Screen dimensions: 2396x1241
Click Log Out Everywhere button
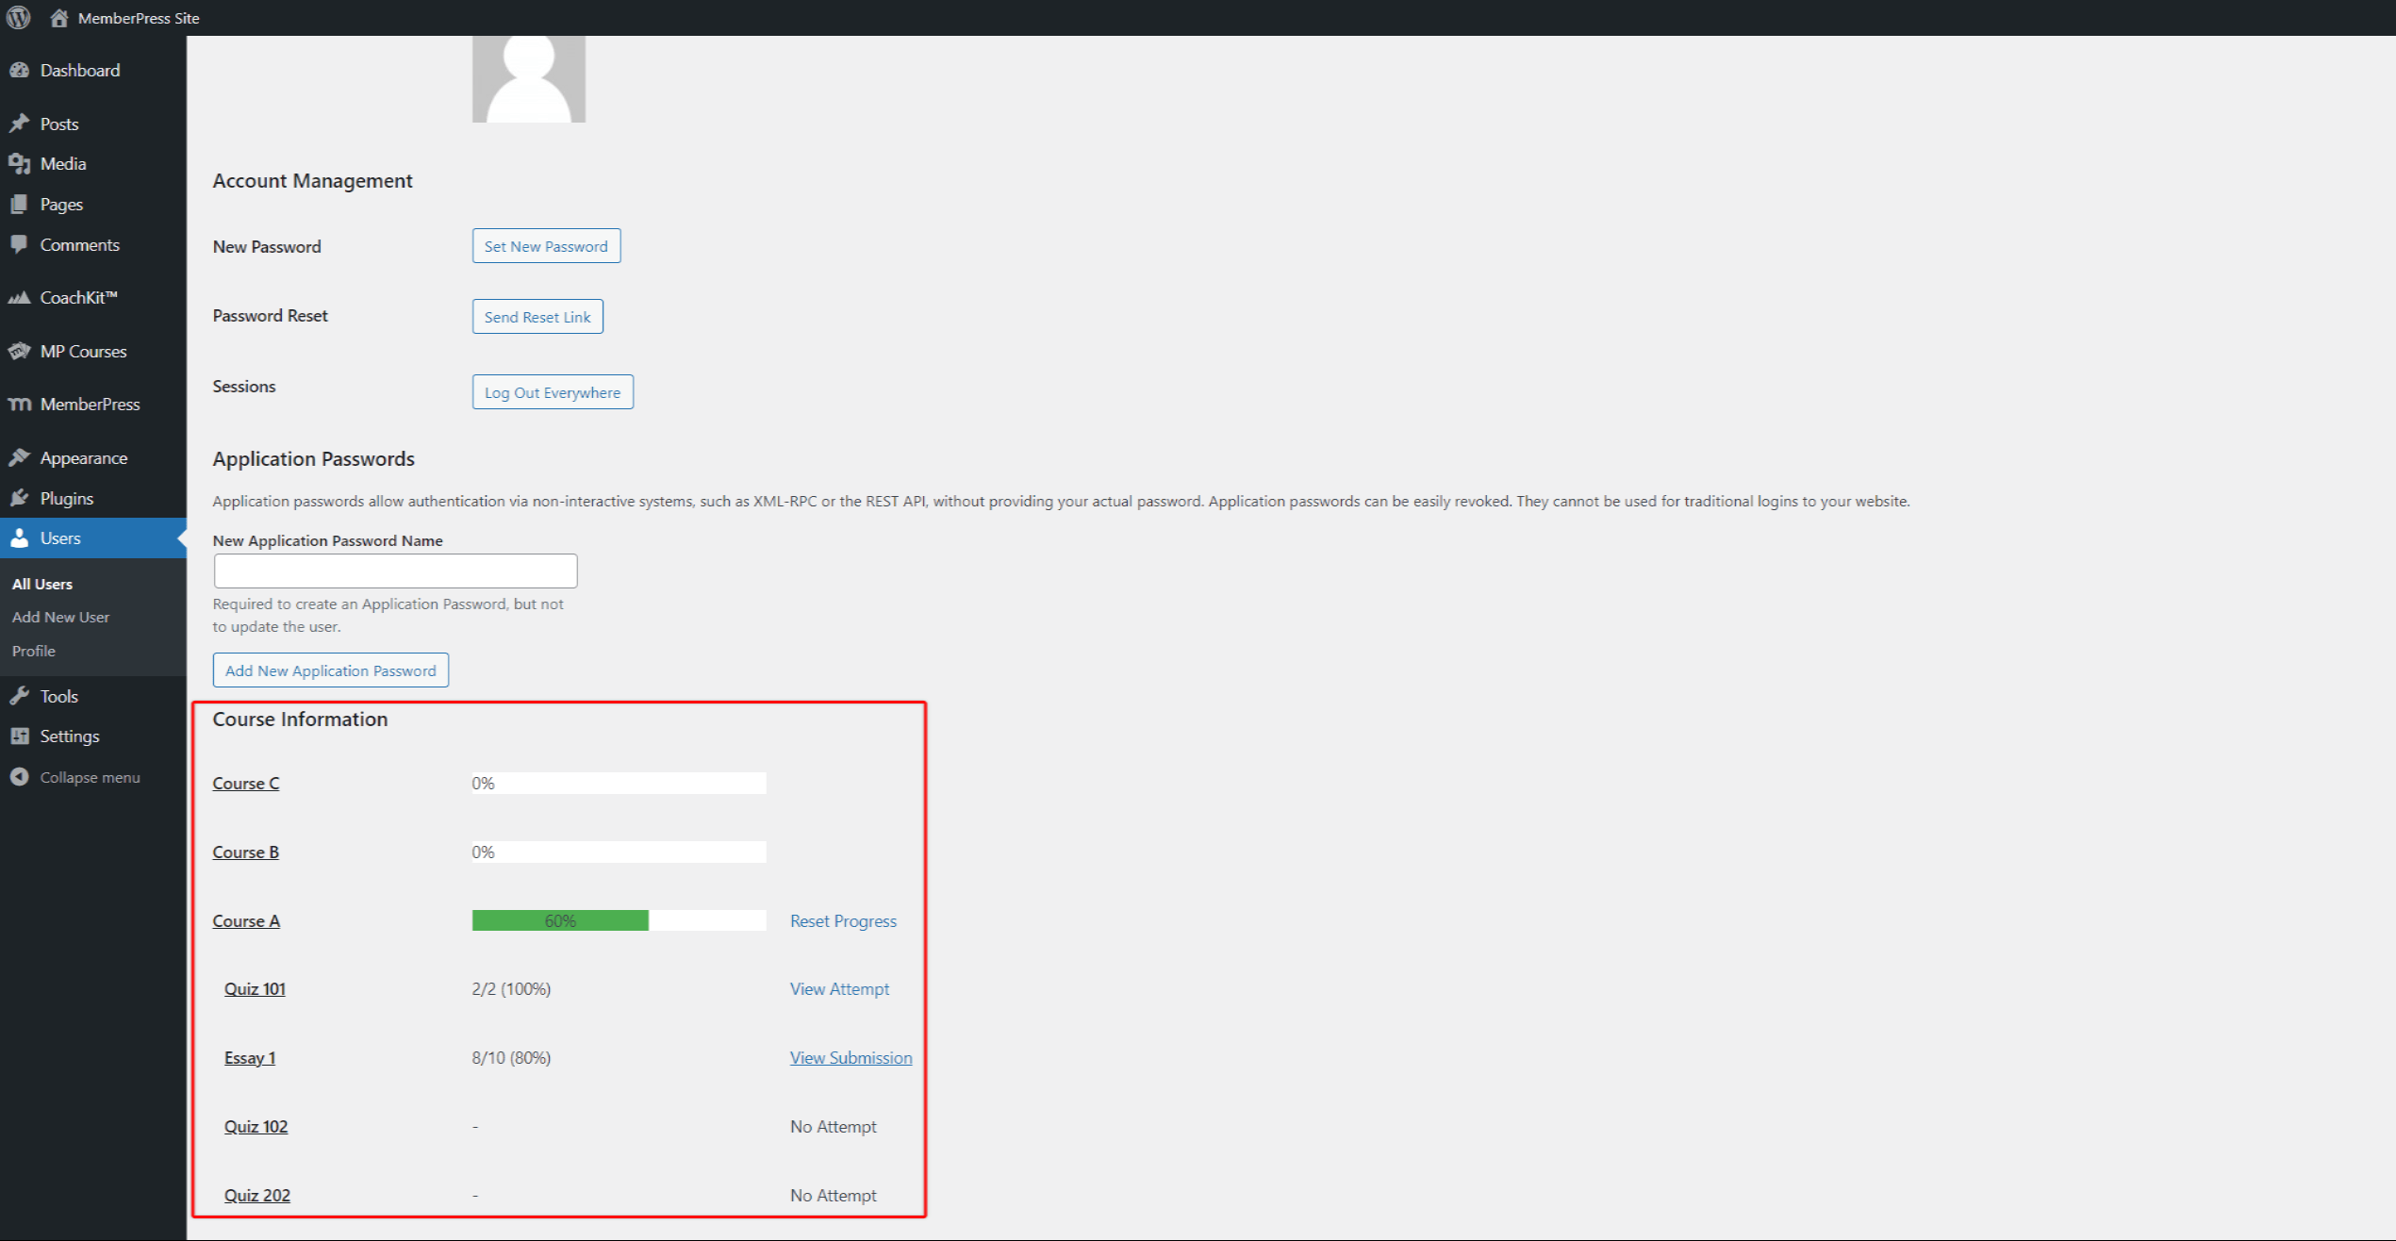(551, 391)
